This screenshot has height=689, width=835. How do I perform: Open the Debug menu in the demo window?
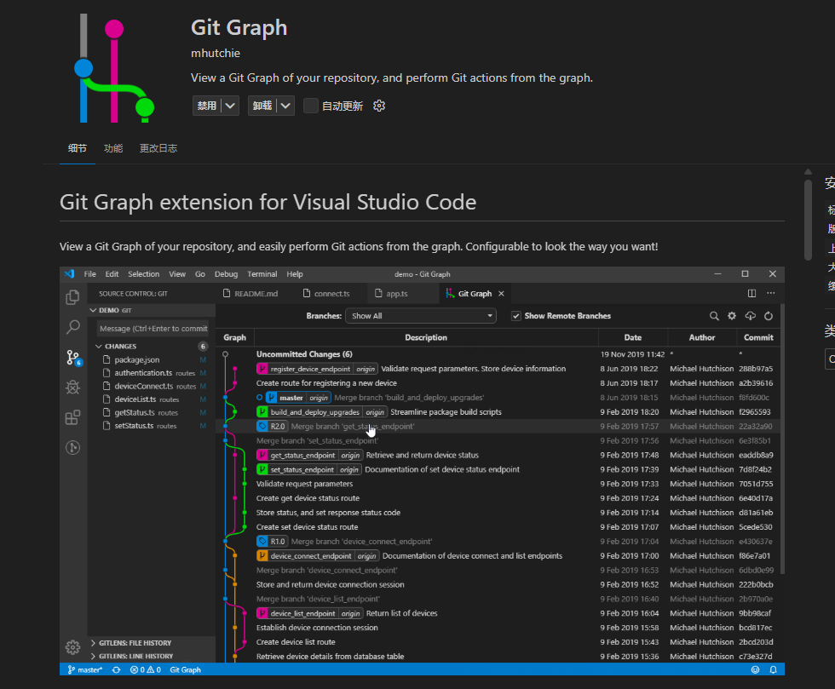(x=226, y=273)
